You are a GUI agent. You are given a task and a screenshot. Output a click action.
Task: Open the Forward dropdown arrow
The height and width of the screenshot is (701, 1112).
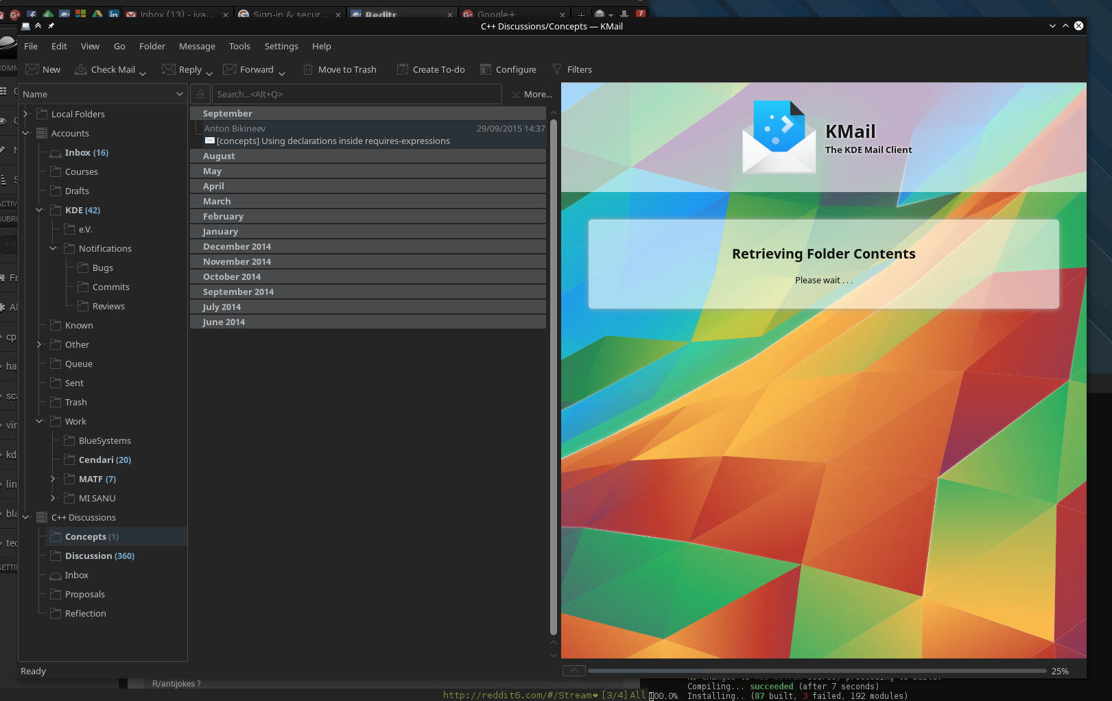(x=282, y=72)
